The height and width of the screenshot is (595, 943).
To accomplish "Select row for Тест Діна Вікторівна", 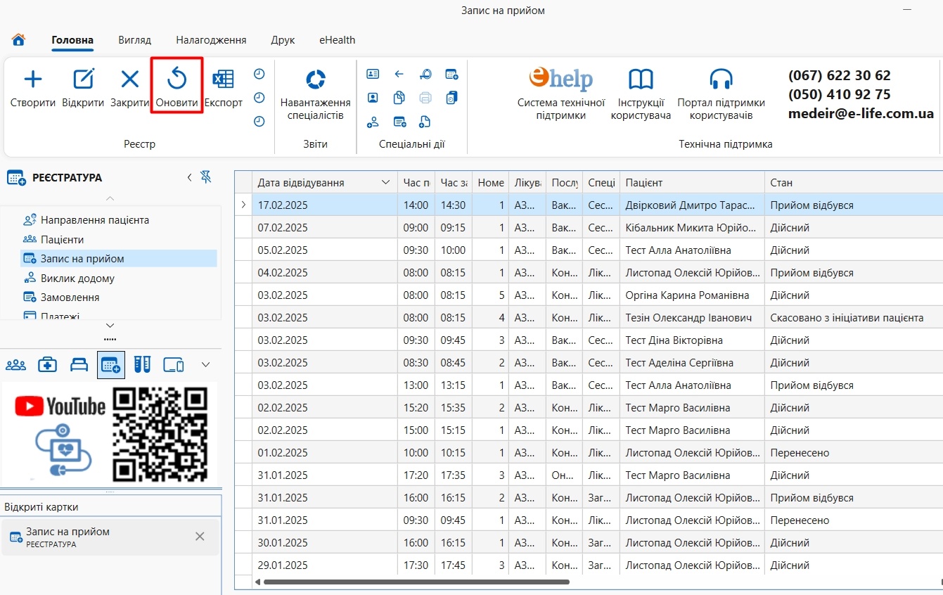I will (x=589, y=340).
